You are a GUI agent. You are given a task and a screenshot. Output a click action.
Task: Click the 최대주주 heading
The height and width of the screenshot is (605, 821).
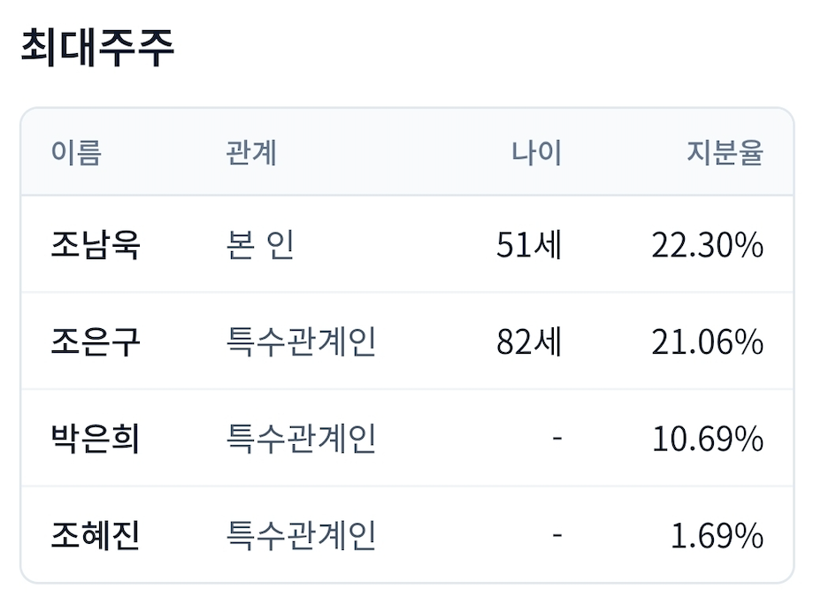coord(97,48)
